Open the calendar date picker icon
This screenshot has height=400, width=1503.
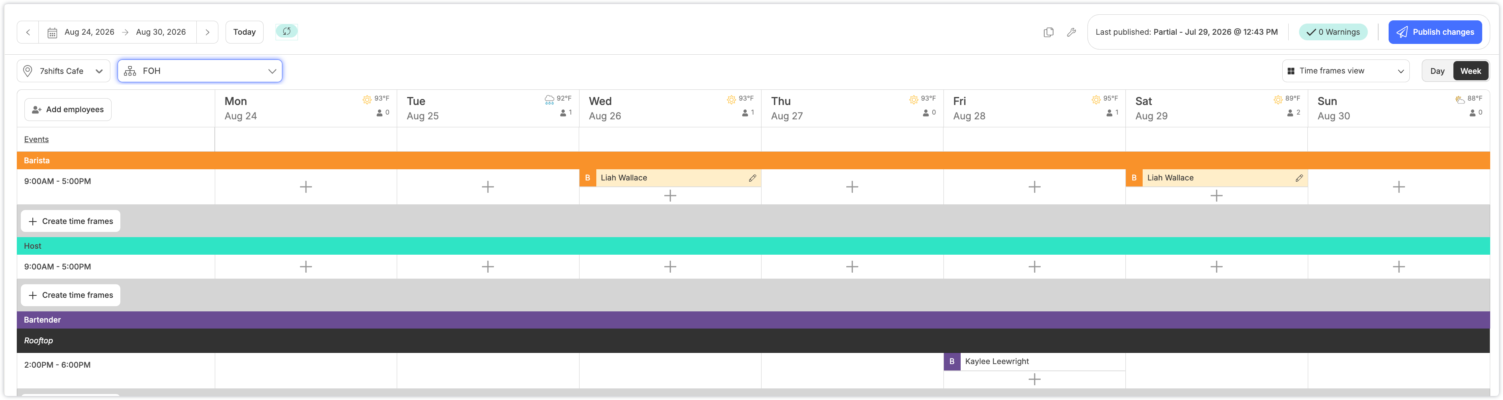click(x=52, y=33)
